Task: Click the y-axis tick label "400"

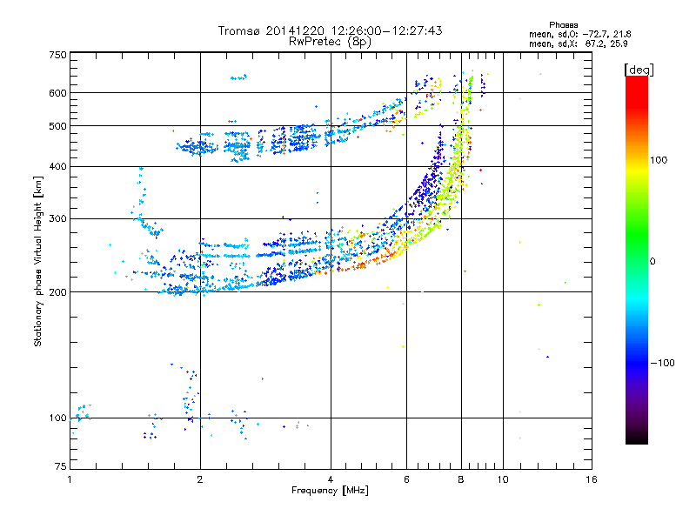Action: [x=57, y=167]
